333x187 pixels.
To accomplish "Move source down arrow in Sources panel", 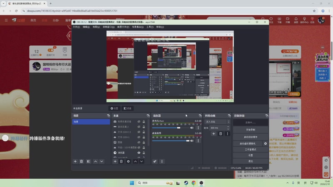I will 142,161.
